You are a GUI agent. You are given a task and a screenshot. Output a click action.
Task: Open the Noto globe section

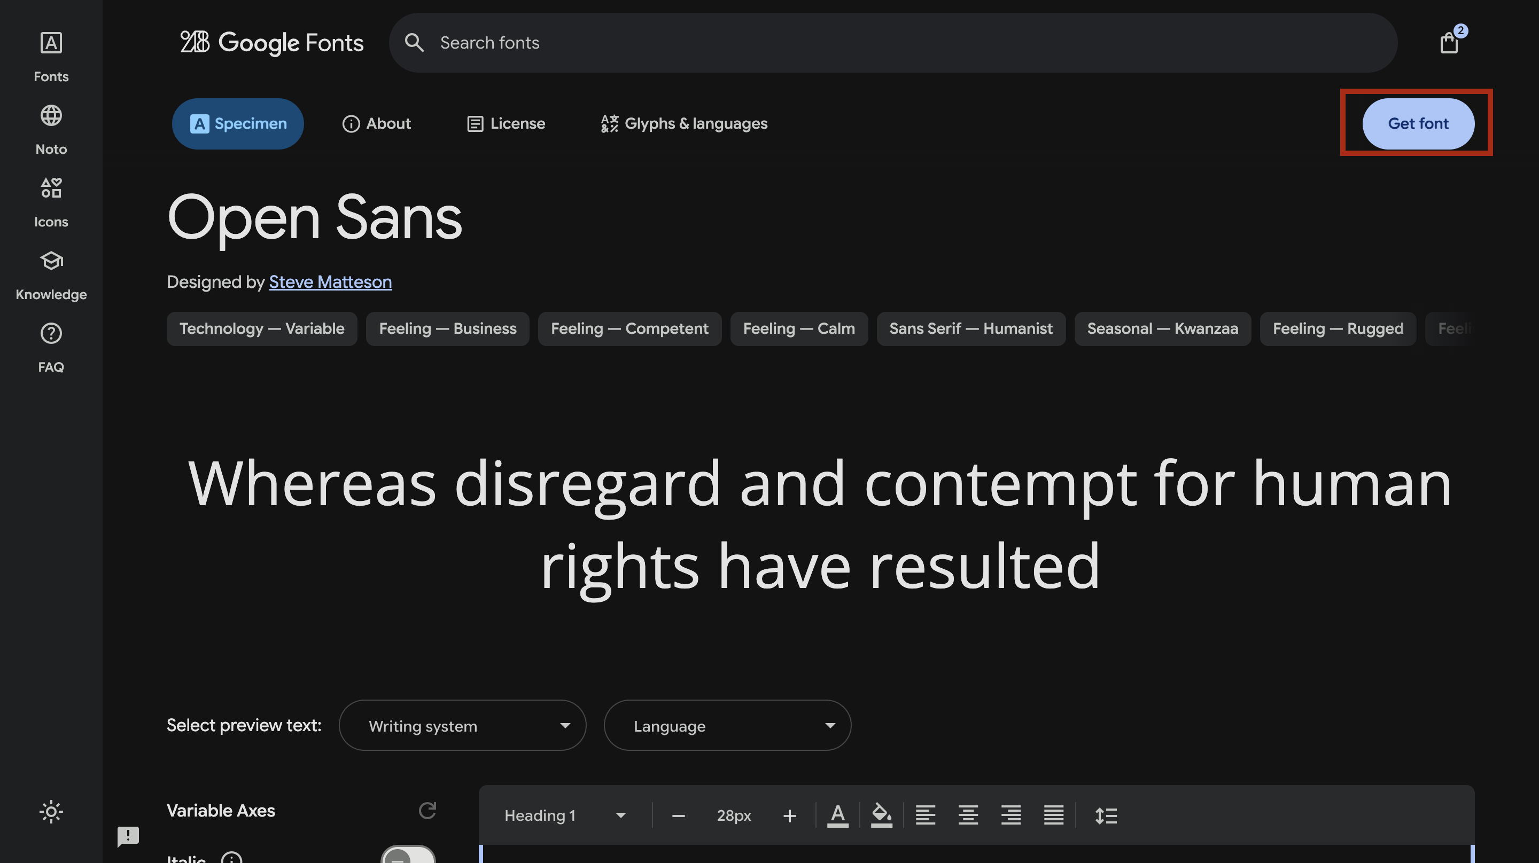point(51,130)
